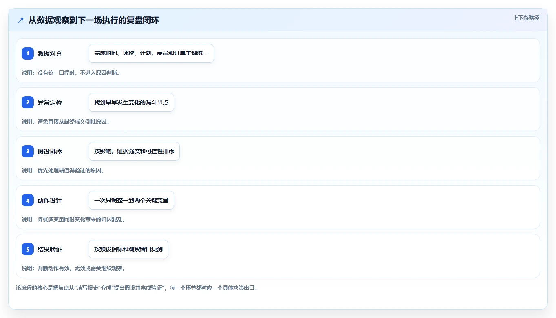Viewport: 556px width, 318px height.
Task: Select the 一次只调整一到两个关键变量 box
Action: coord(131,200)
